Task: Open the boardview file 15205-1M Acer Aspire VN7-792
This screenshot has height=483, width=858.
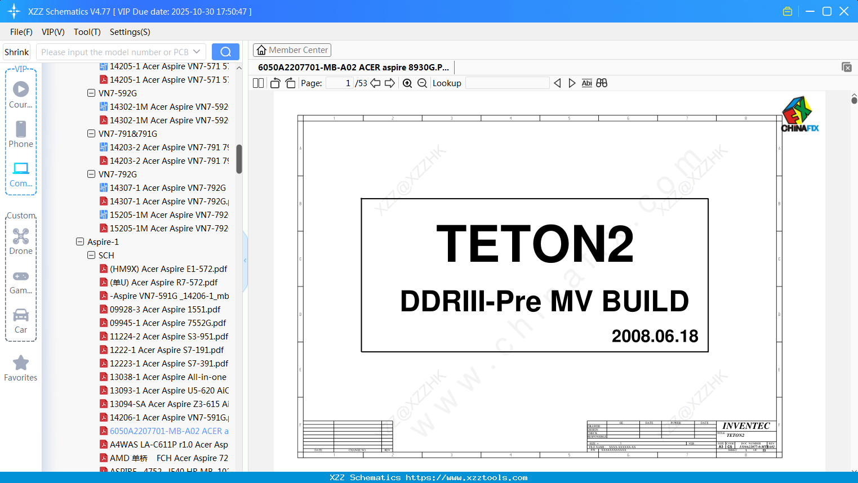Action: click(164, 215)
